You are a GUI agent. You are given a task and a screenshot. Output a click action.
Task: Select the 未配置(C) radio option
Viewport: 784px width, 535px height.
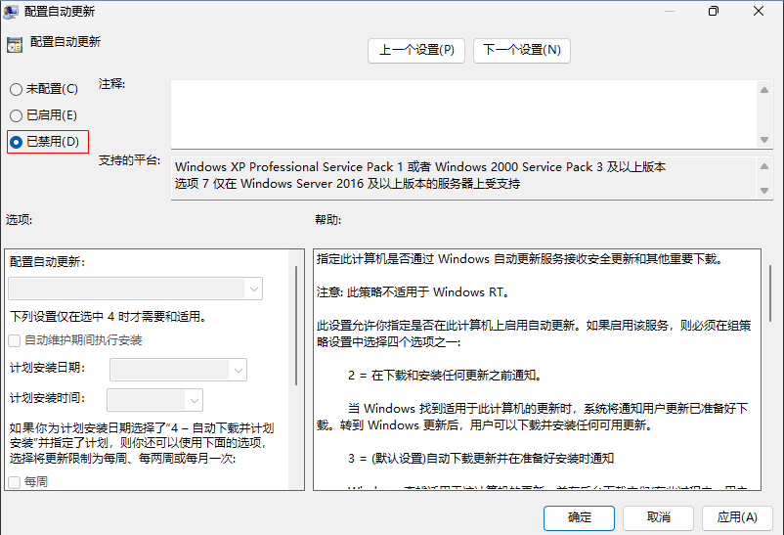click(x=16, y=90)
